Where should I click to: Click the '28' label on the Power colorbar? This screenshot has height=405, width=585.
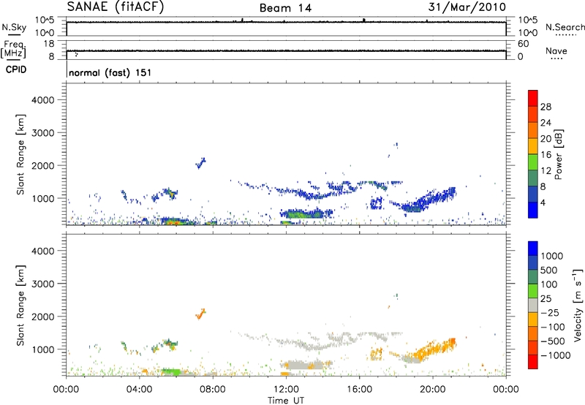pyautogui.click(x=546, y=107)
